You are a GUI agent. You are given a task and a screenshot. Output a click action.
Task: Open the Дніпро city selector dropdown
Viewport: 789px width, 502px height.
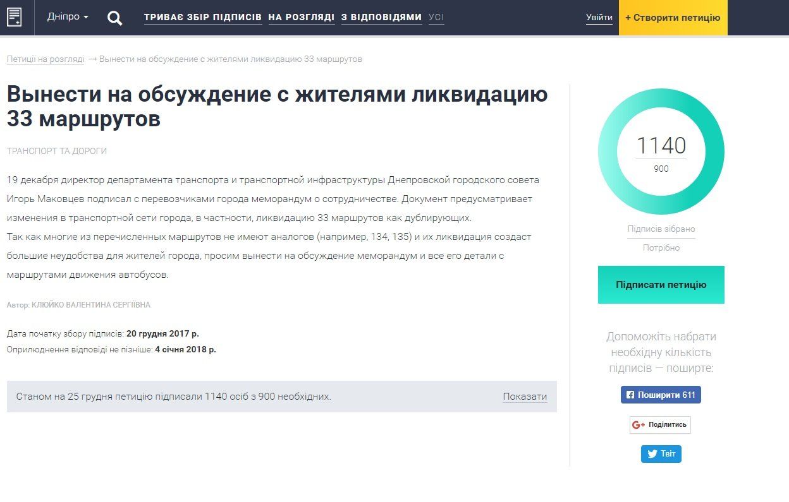68,17
